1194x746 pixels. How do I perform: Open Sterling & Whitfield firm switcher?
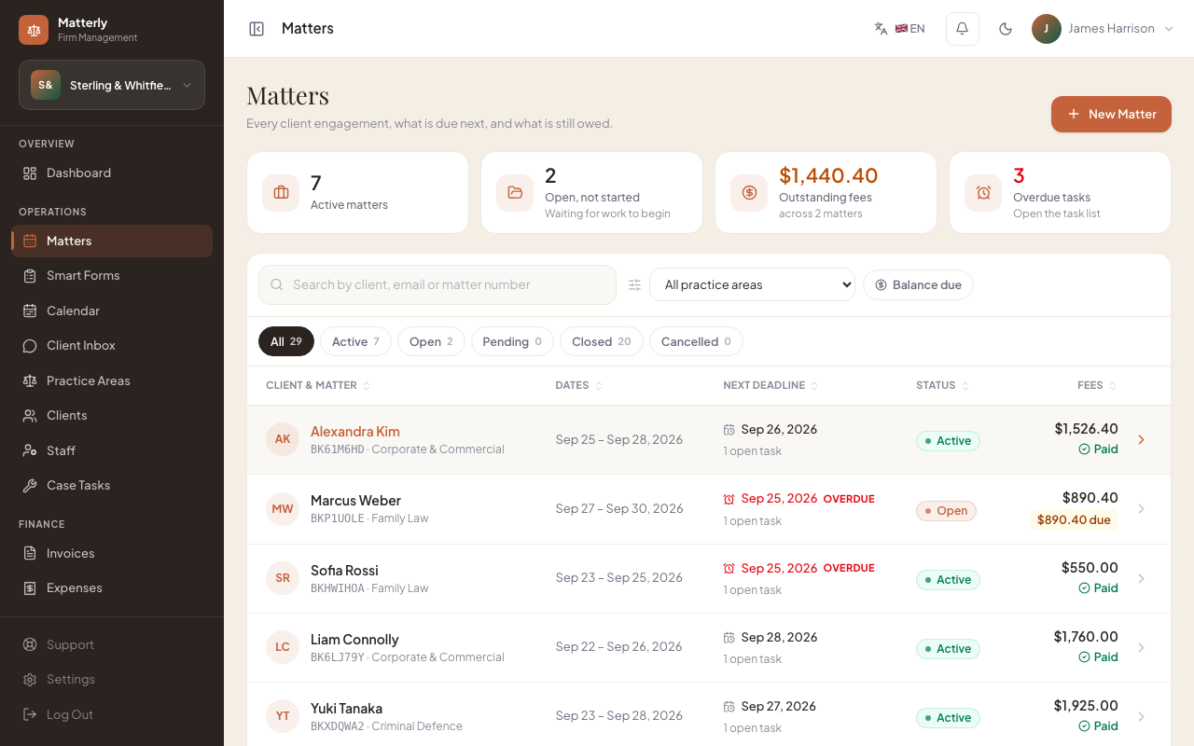click(112, 85)
